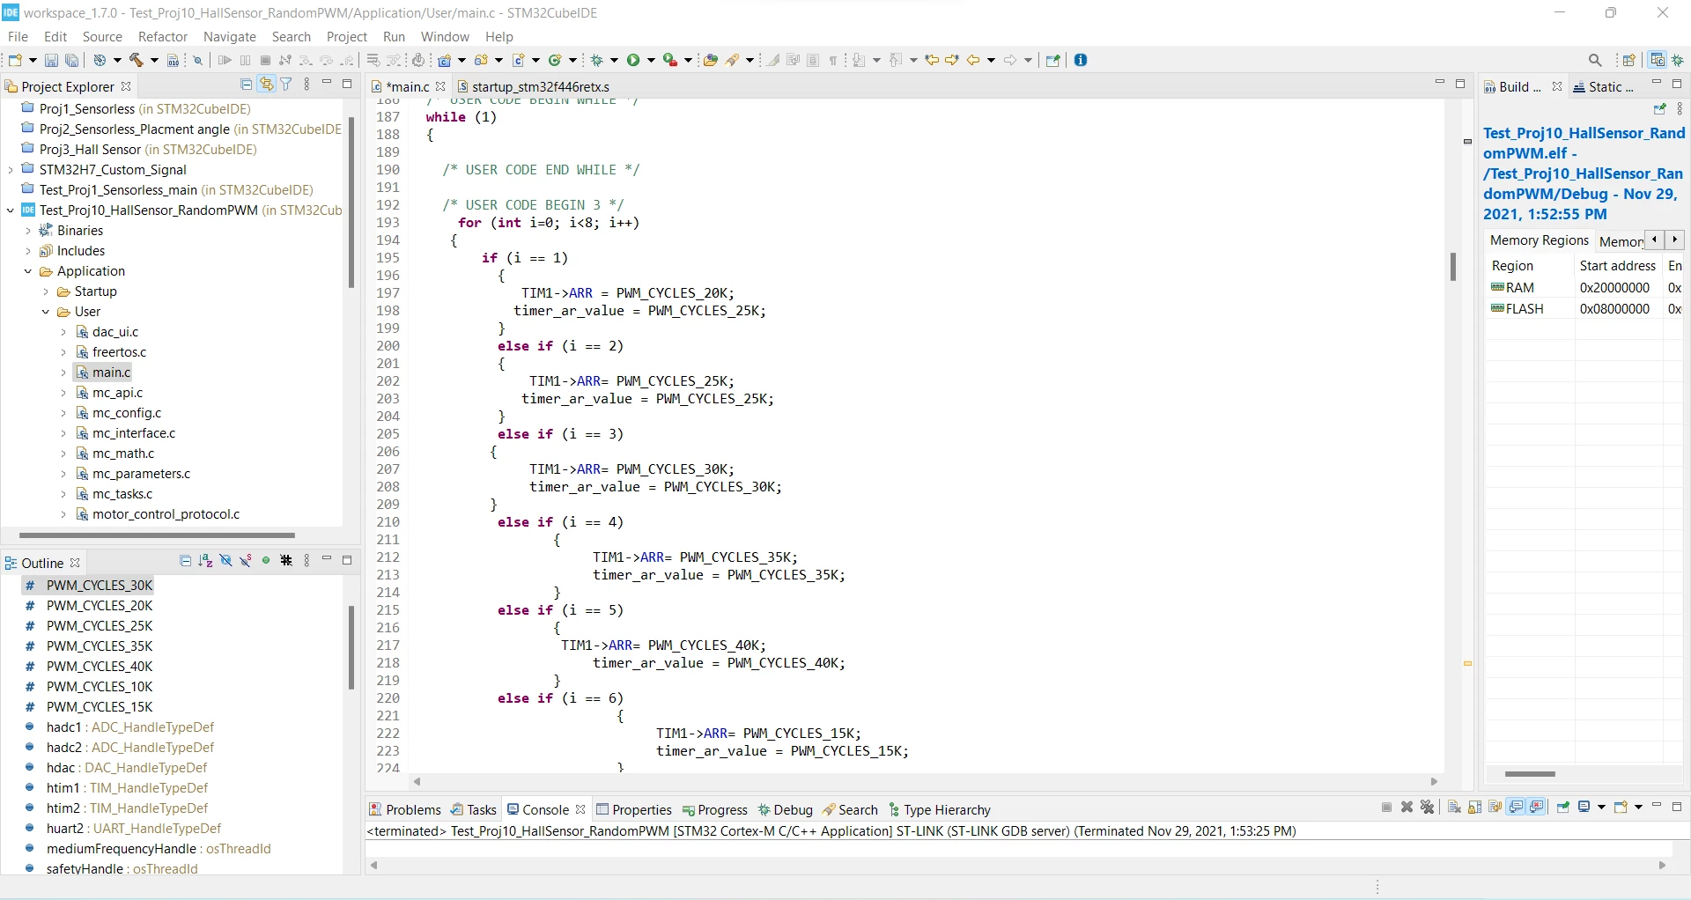Toggle Hide Fields in the Outline

[225, 561]
